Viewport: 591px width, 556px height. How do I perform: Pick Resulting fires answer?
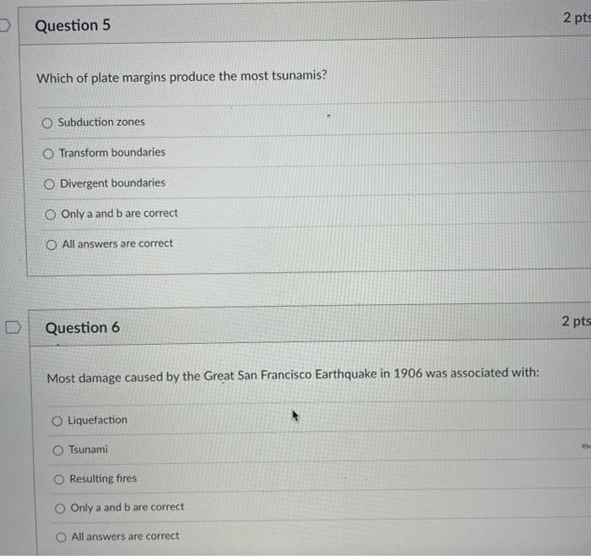59,479
